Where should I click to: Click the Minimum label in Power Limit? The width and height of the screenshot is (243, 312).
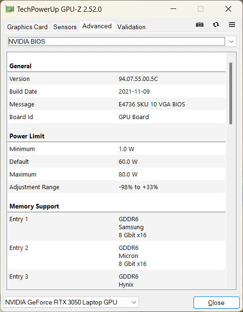(x=22, y=149)
